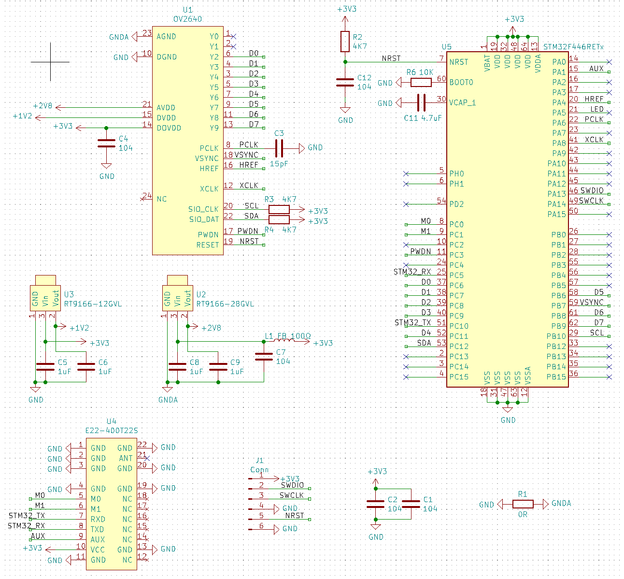Click the STM32_TX label on U4 RXD pin

pyautogui.click(x=27, y=516)
